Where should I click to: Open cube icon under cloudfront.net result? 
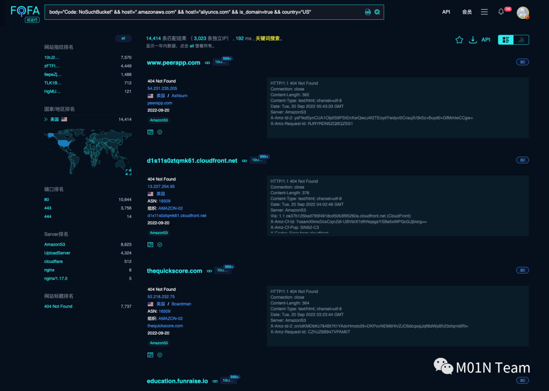tap(160, 245)
